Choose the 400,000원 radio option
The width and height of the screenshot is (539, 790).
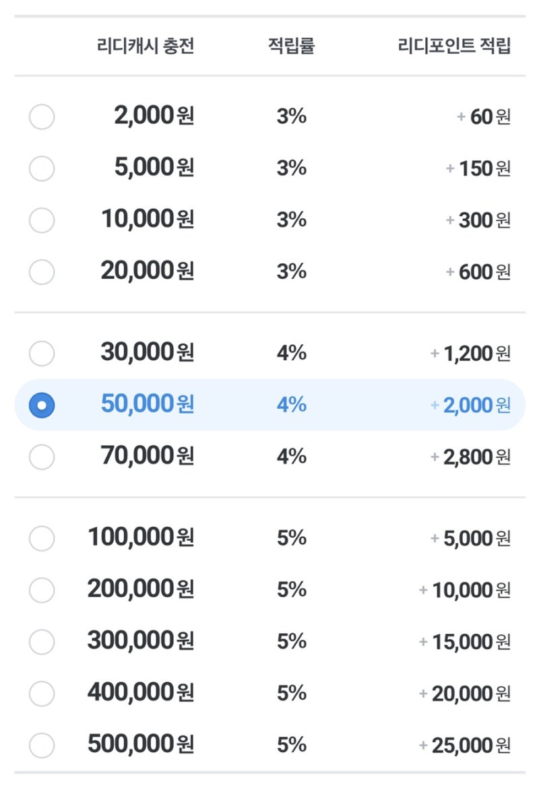tap(42, 693)
